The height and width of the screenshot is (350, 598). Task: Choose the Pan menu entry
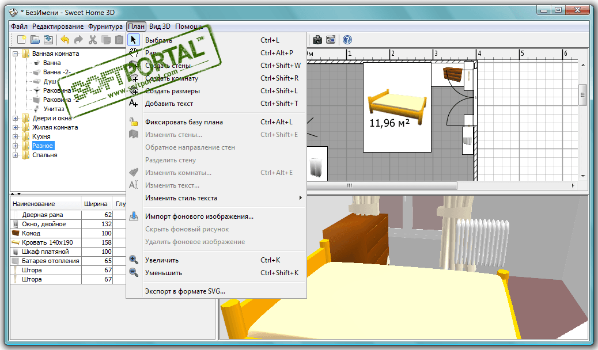tap(216, 52)
